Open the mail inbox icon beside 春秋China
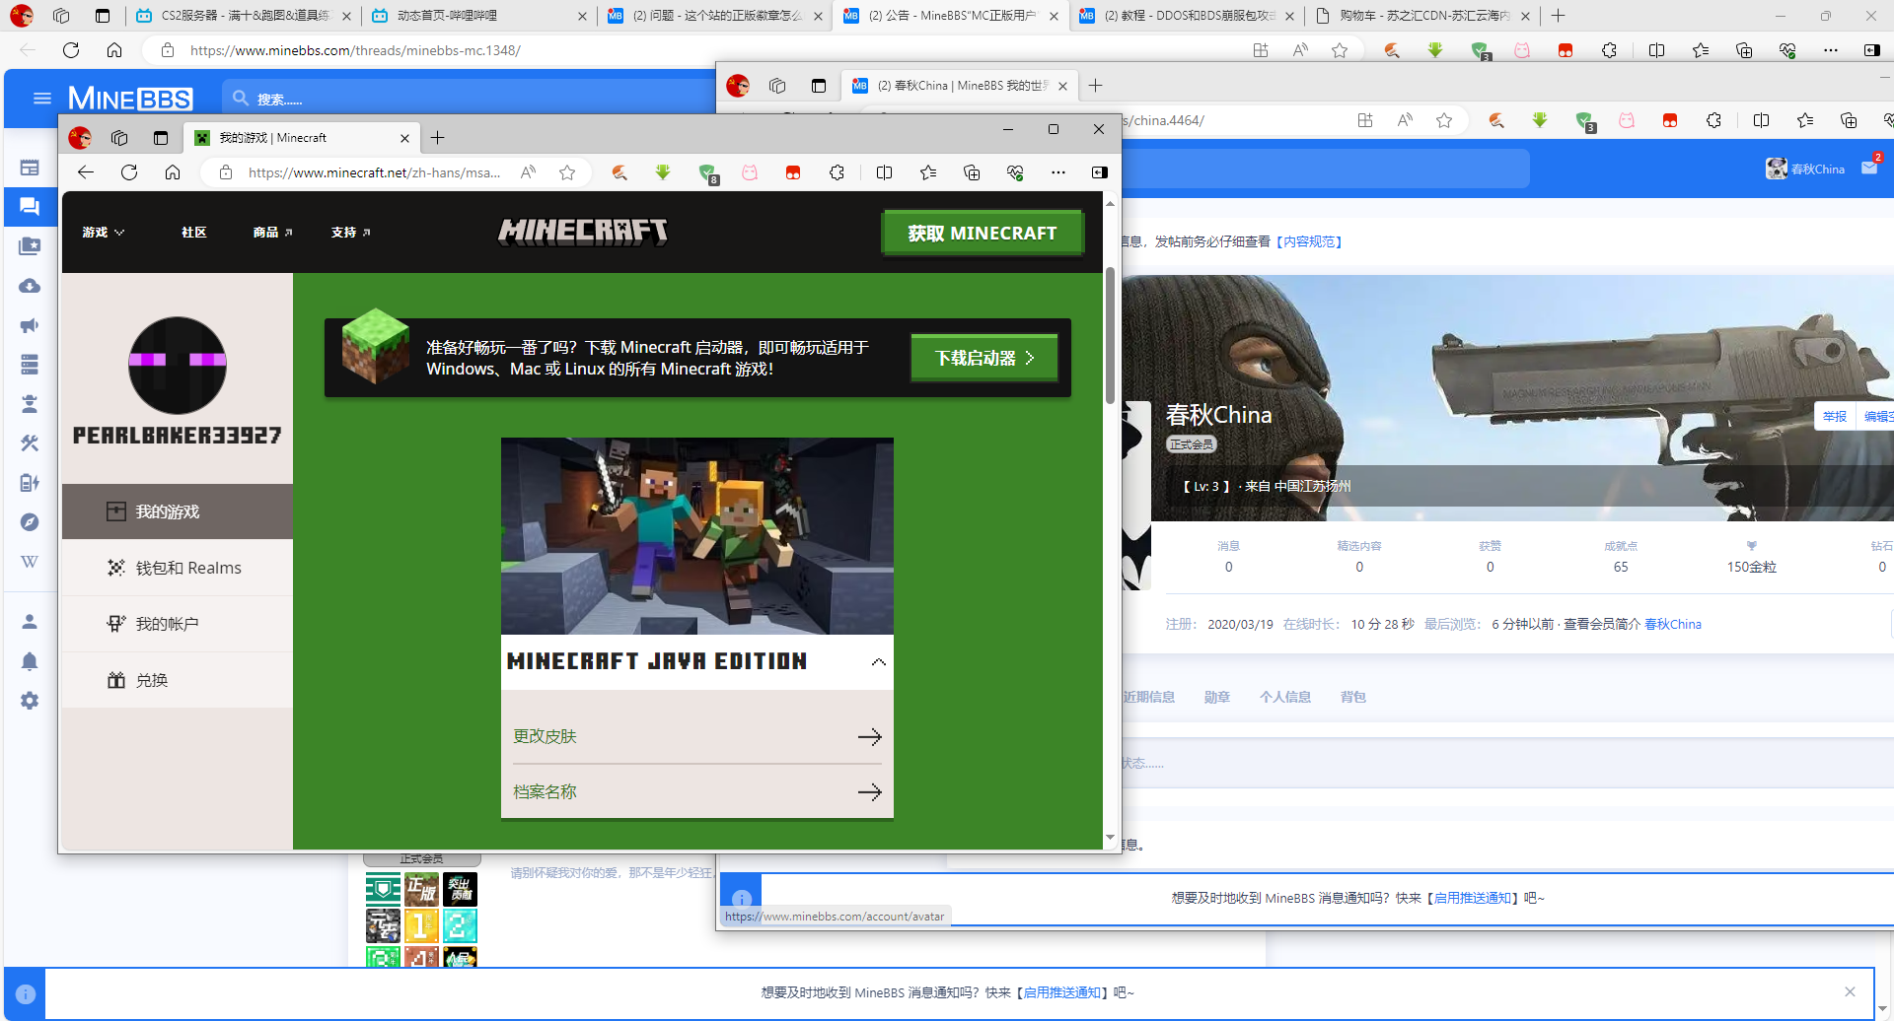1894x1021 pixels. [1869, 169]
